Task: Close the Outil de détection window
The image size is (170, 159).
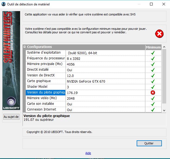Action: tap(164, 4)
